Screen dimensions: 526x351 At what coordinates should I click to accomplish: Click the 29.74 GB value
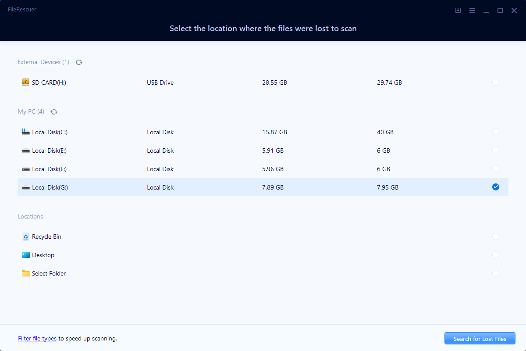click(389, 82)
